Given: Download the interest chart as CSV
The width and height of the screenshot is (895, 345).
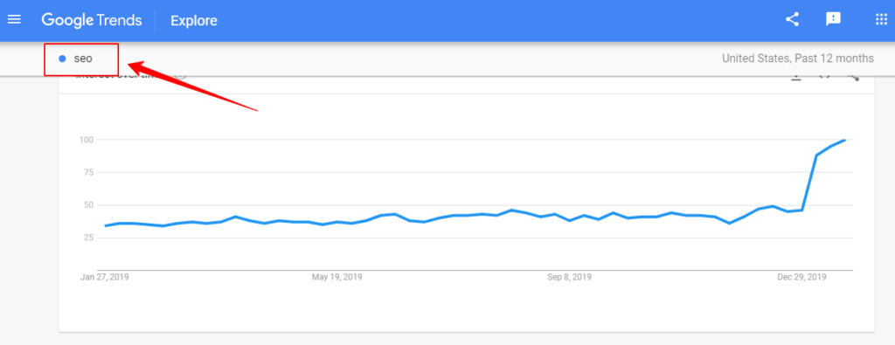Looking at the screenshot, I should [795, 78].
